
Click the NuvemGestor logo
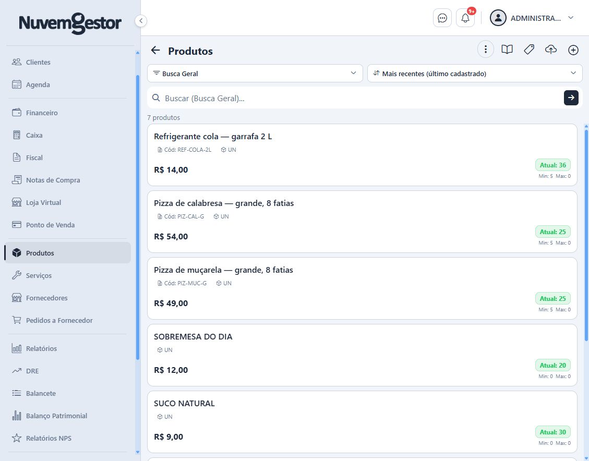70,23
